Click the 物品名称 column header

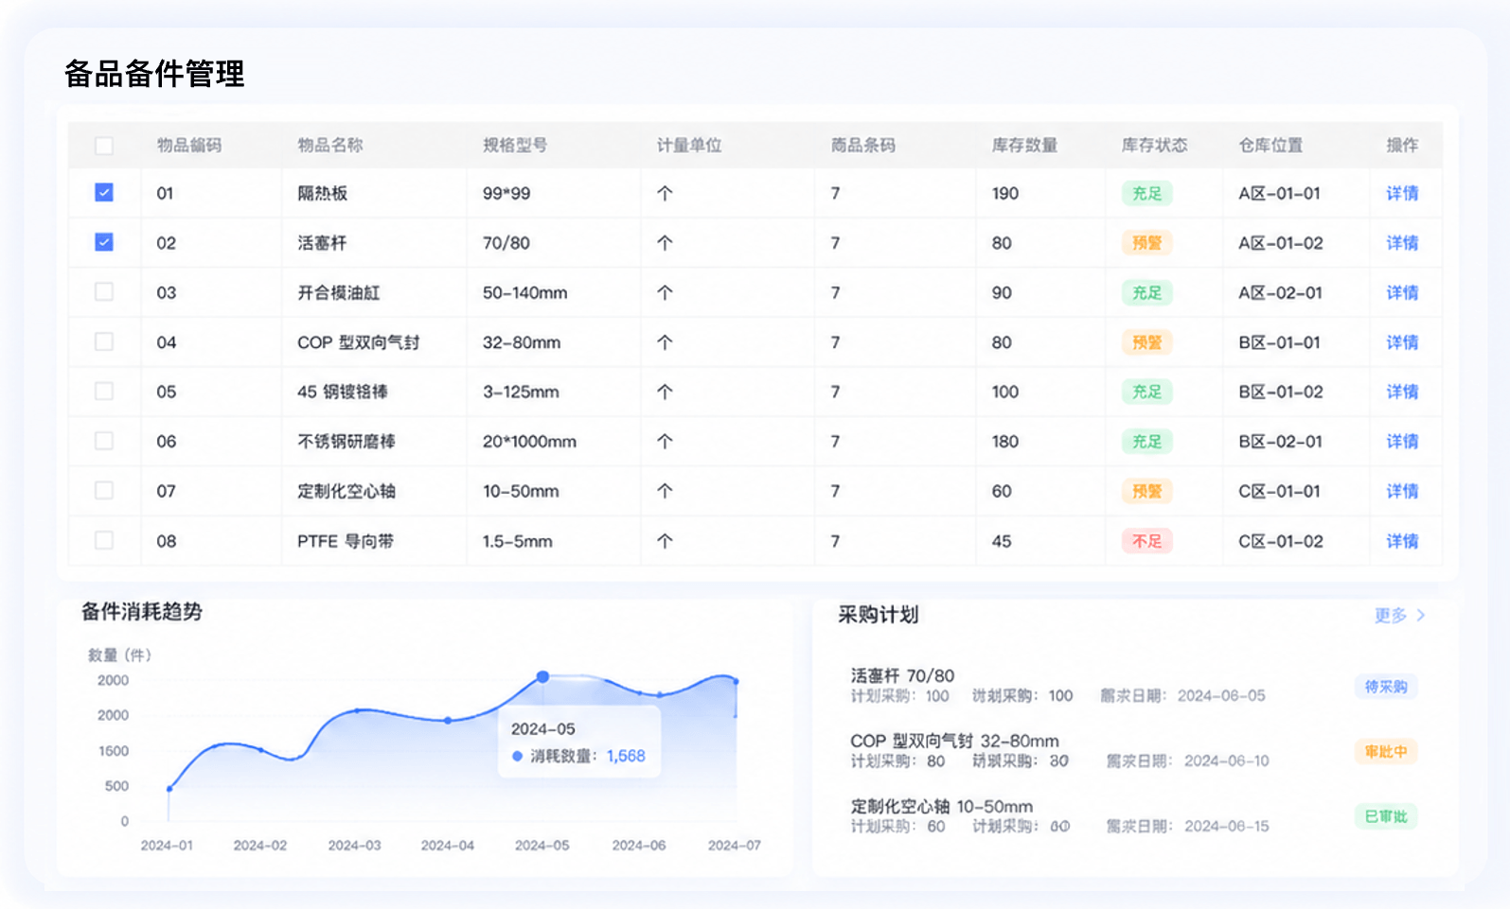tap(330, 146)
